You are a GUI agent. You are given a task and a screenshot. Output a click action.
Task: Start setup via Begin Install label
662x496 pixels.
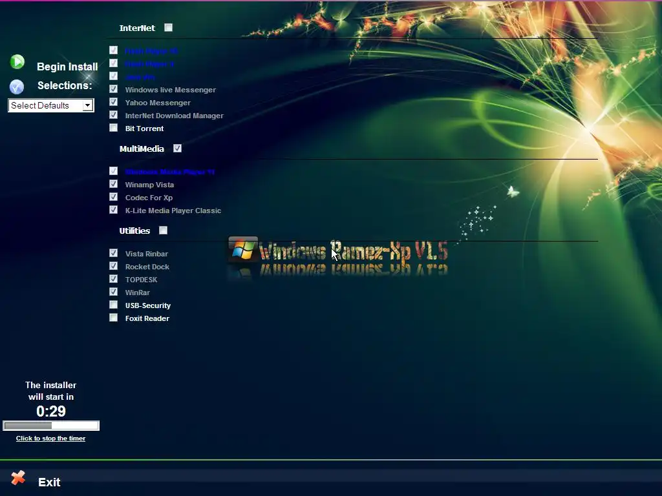(67, 67)
